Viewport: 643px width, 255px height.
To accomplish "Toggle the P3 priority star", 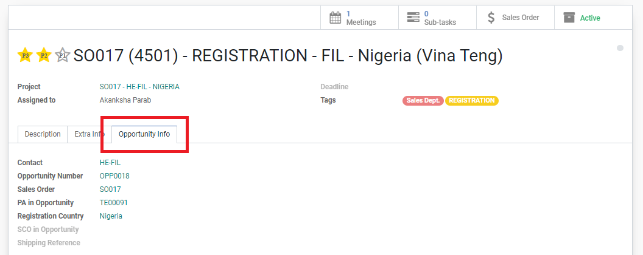I will [x=26, y=55].
